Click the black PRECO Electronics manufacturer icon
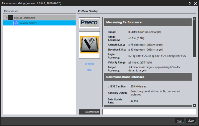The image size is (199, 126). pos(11,18)
